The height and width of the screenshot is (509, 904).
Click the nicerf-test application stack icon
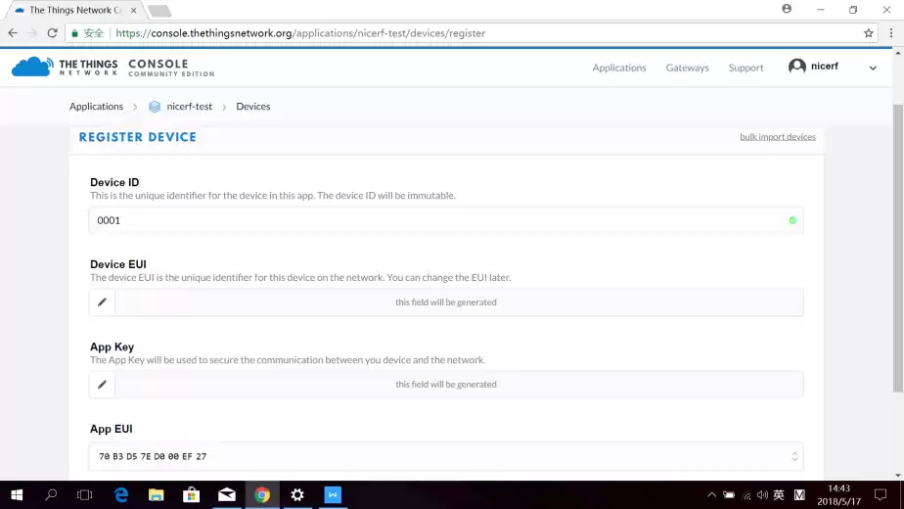click(x=155, y=107)
